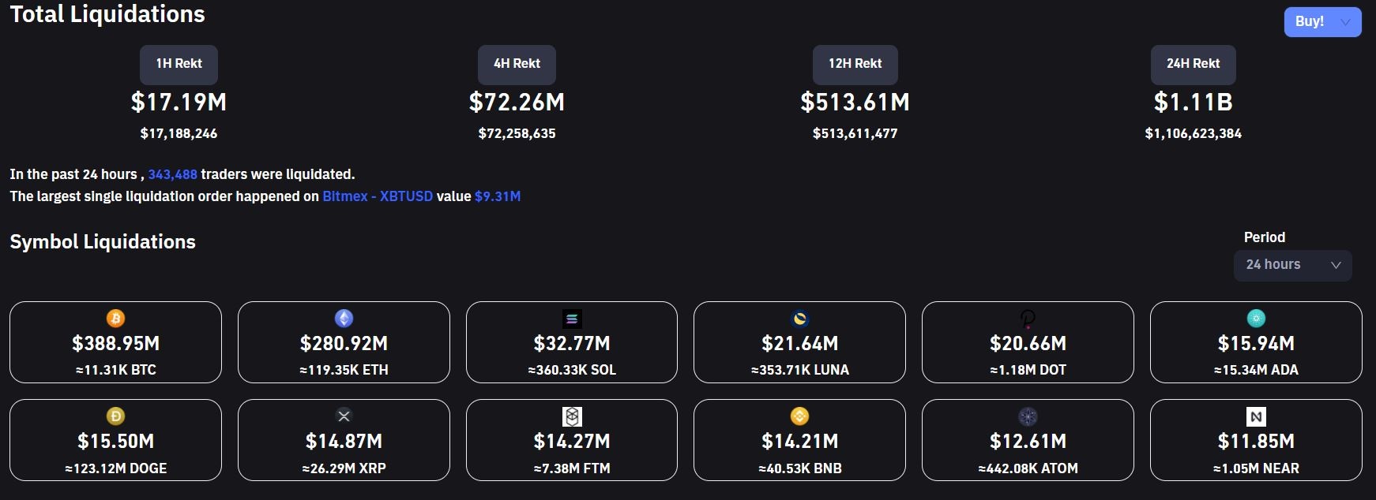Click the 343,488 traders link

click(172, 174)
